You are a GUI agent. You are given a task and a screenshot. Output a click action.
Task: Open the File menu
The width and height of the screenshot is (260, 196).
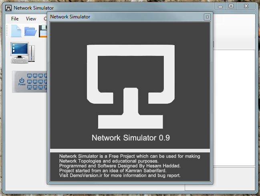[15, 19]
